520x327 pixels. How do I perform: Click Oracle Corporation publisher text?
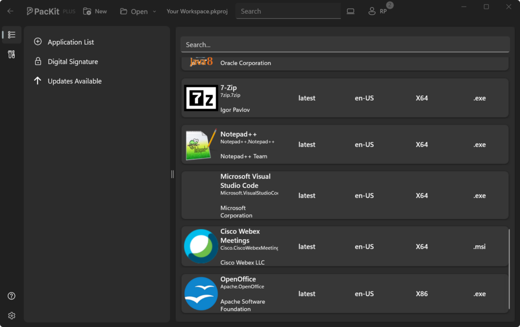click(245, 63)
